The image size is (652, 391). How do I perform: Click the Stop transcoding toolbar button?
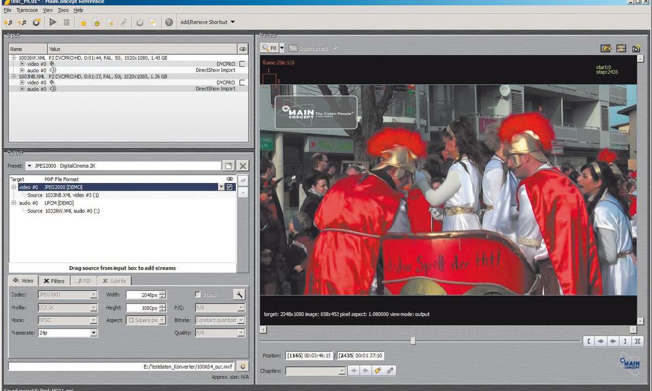click(x=66, y=22)
